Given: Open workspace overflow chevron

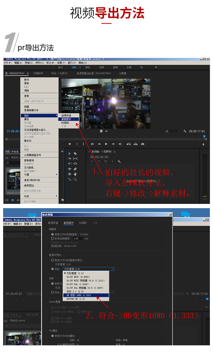Looking at the screenshot, I should point(156,67).
